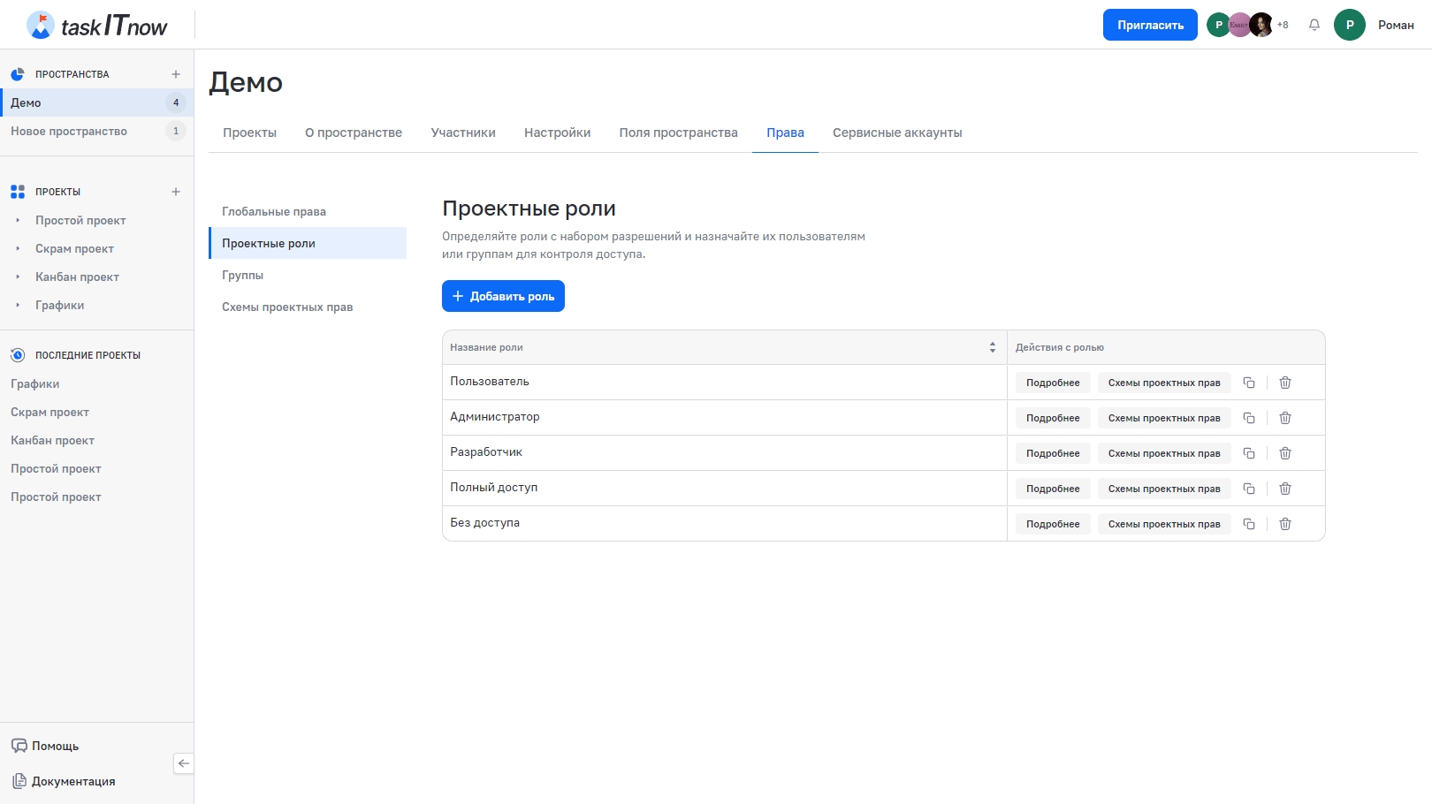The image size is (1432, 804).
Task: Switch to the Участники tab
Action: [x=463, y=133]
